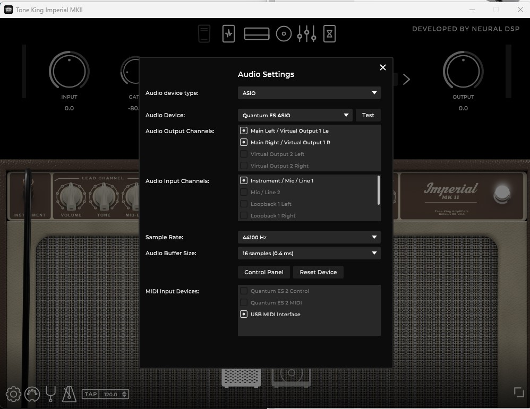This screenshot has height=409, width=530.
Task: Click the Reset Device button
Action: [x=318, y=272]
